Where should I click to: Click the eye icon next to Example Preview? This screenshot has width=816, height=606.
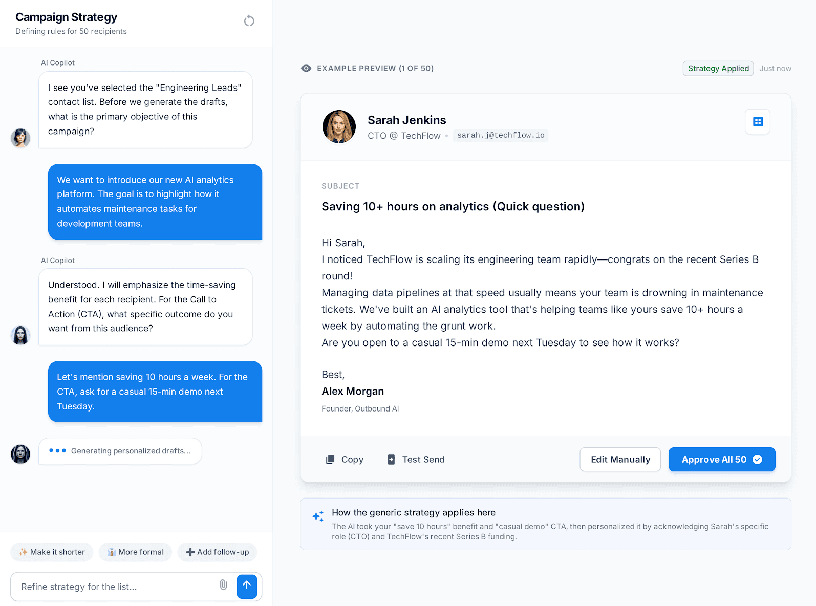pos(306,68)
